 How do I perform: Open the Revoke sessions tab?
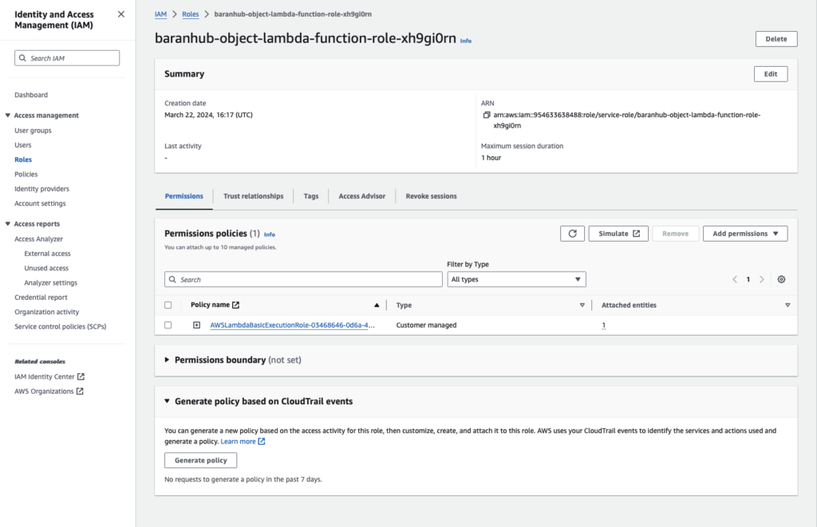[x=432, y=196]
